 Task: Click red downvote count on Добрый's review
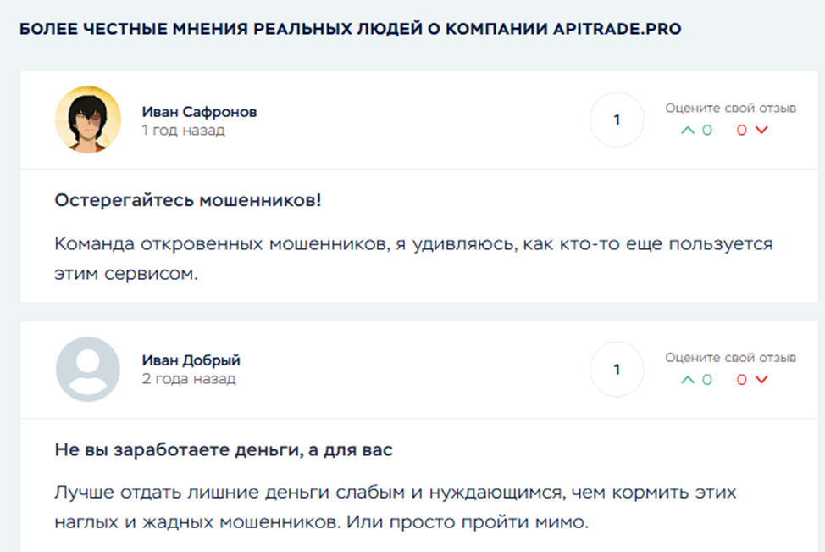point(742,379)
